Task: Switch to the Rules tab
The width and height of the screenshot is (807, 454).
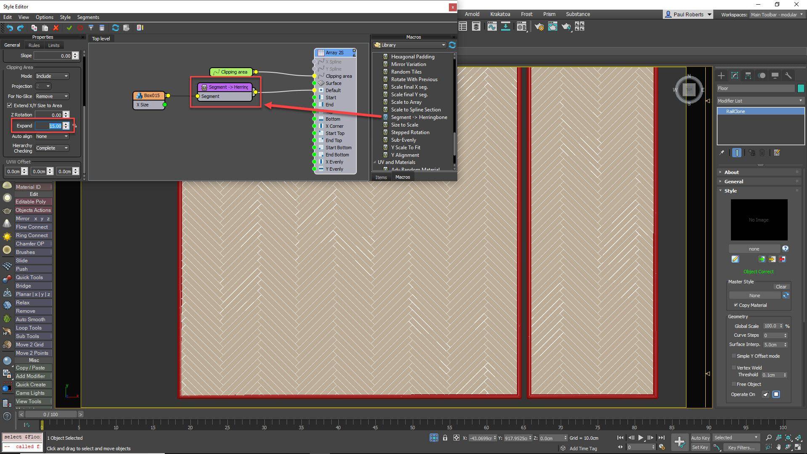Action: (34, 45)
